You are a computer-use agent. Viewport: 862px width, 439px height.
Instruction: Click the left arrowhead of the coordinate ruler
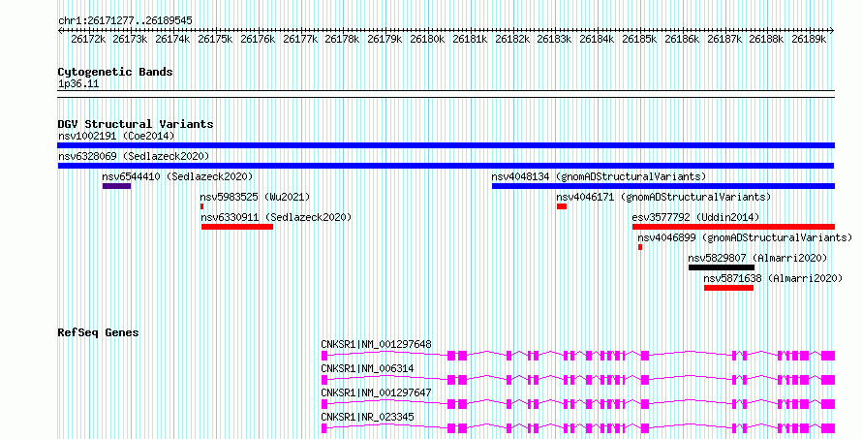coord(60,31)
